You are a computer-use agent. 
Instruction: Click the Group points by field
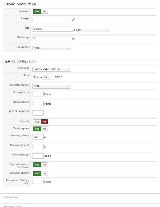coord(38,94)
